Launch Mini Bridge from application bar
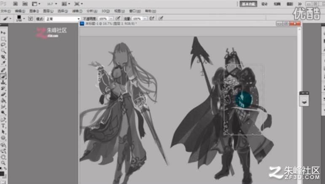 tap(25, 4)
